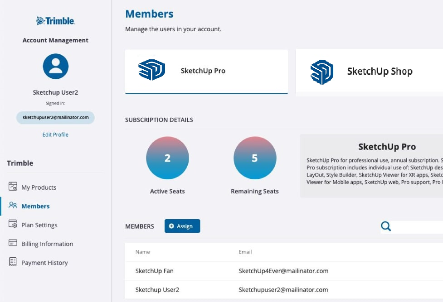Go to Billing Information
443x302 pixels.
(47, 244)
